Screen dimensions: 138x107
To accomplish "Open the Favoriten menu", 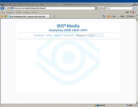I will [26, 12].
